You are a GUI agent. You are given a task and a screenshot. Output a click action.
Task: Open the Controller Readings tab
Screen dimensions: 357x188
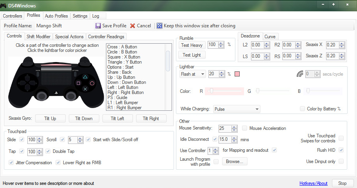[x=106, y=37]
